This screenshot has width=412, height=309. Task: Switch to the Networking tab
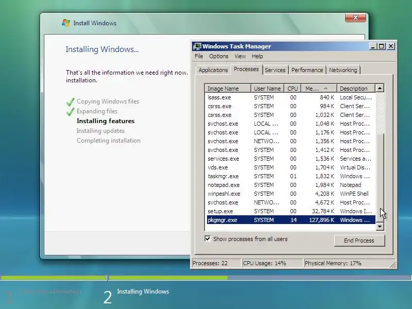tap(343, 70)
